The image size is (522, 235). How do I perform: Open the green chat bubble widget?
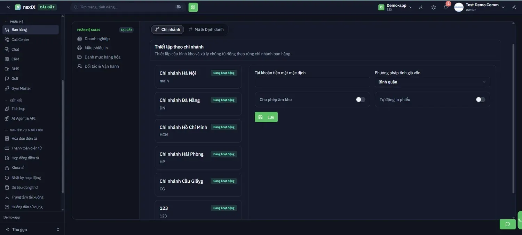point(508,224)
